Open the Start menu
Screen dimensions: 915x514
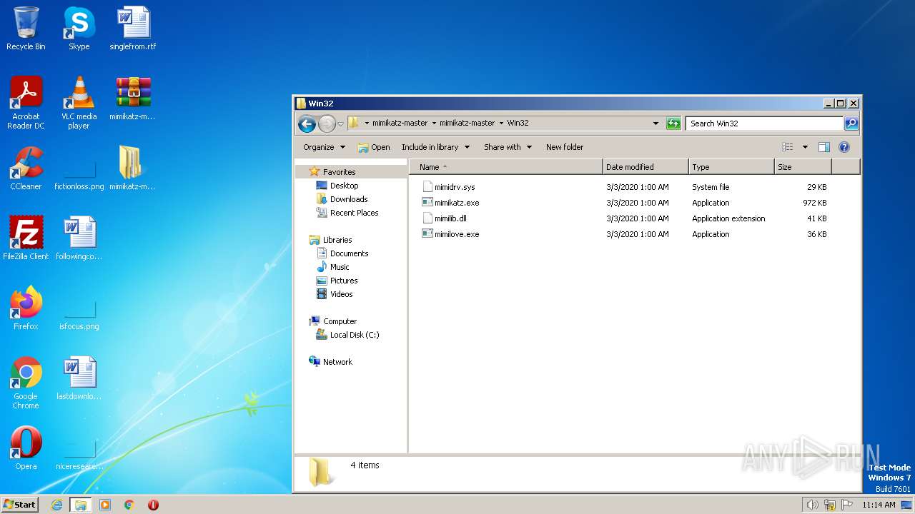[19, 505]
